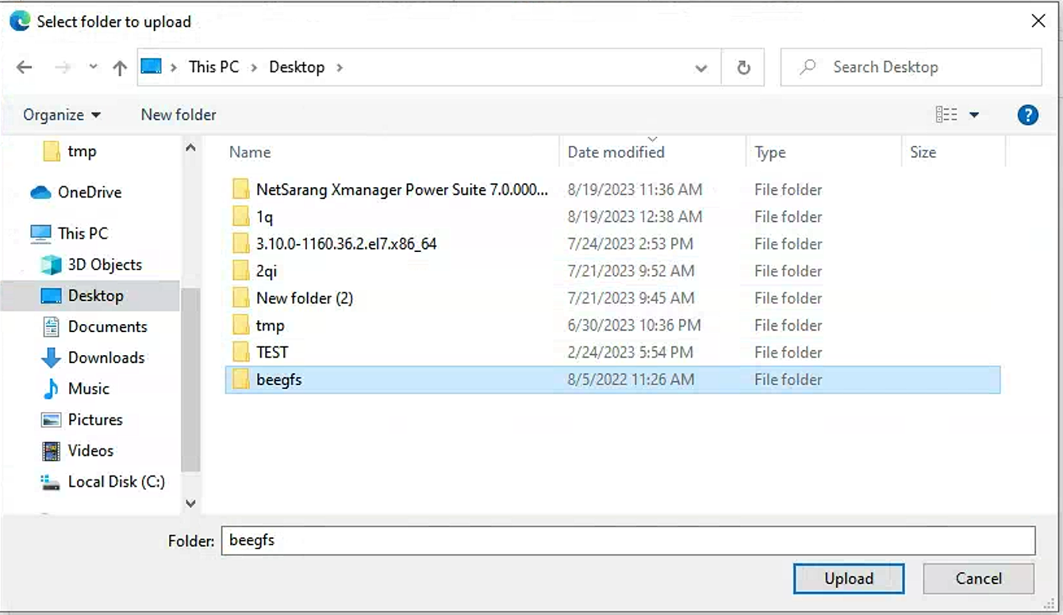Viewport: 1063px width, 615px height.
Task: Select the tmp folder in file list
Action: (270, 325)
